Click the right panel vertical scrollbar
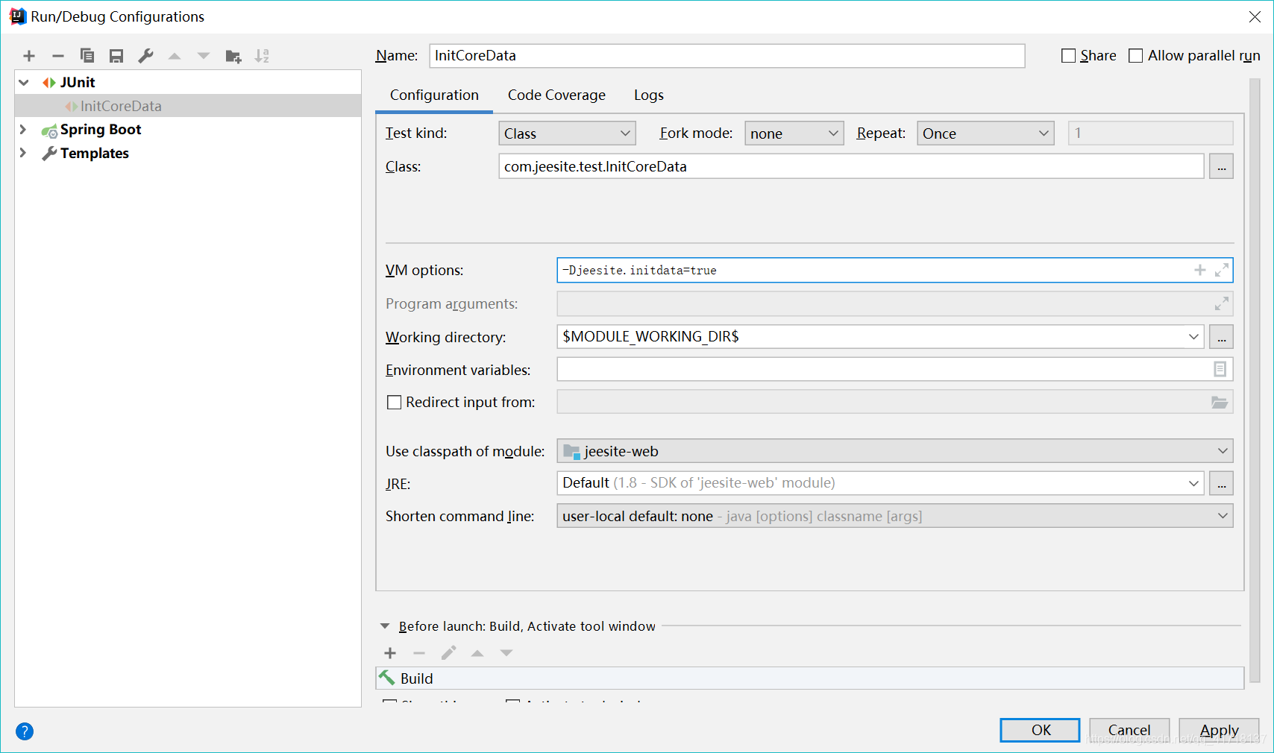 click(1255, 380)
